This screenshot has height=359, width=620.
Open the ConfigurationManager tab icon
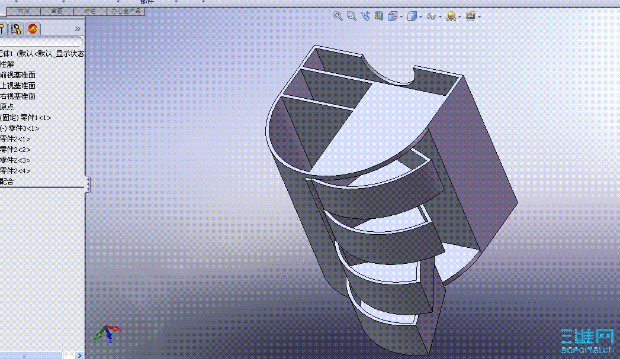16,29
